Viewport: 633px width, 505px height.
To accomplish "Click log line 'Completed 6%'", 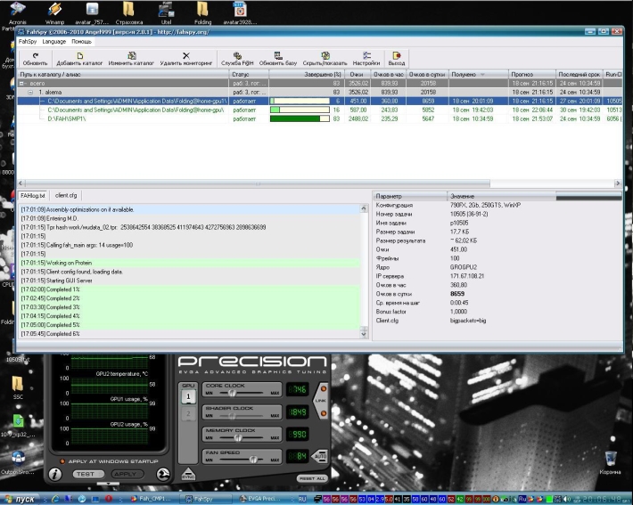I will click(x=190, y=334).
